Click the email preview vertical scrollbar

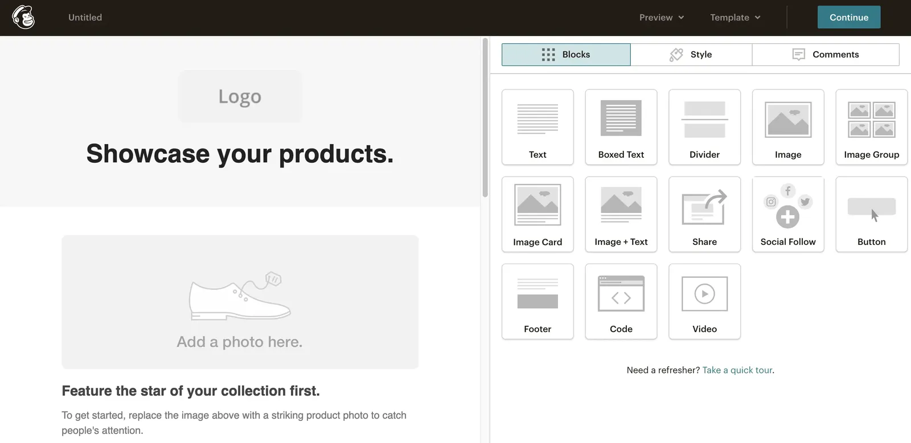[485, 118]
